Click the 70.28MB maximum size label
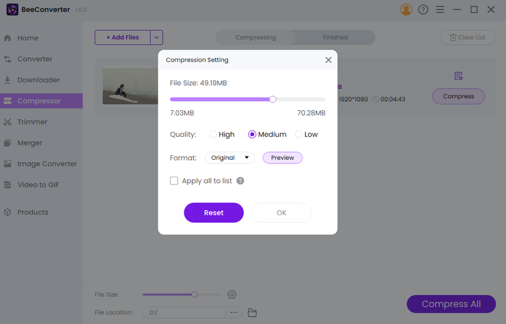This screenshot has width=506, height=324. pyautogui.click(x=311, y=113)
